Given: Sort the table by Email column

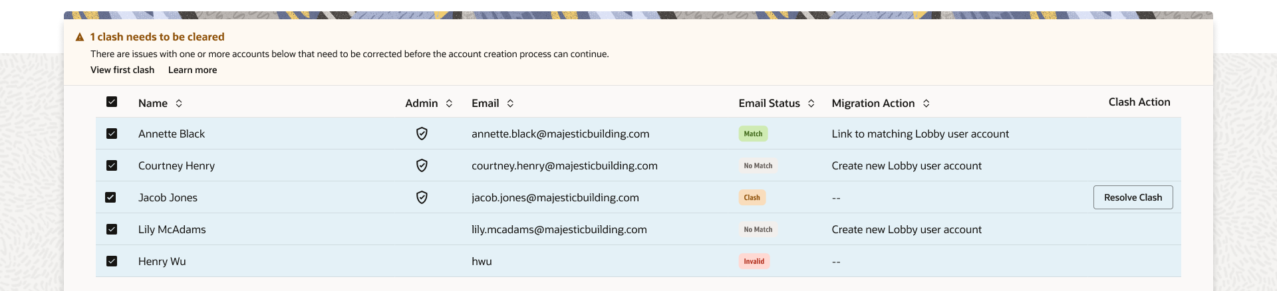Looking at the screenshot, I should click(510, 103).
